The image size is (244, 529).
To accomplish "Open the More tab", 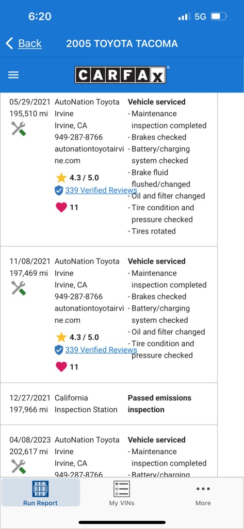I will coord(203,495).
